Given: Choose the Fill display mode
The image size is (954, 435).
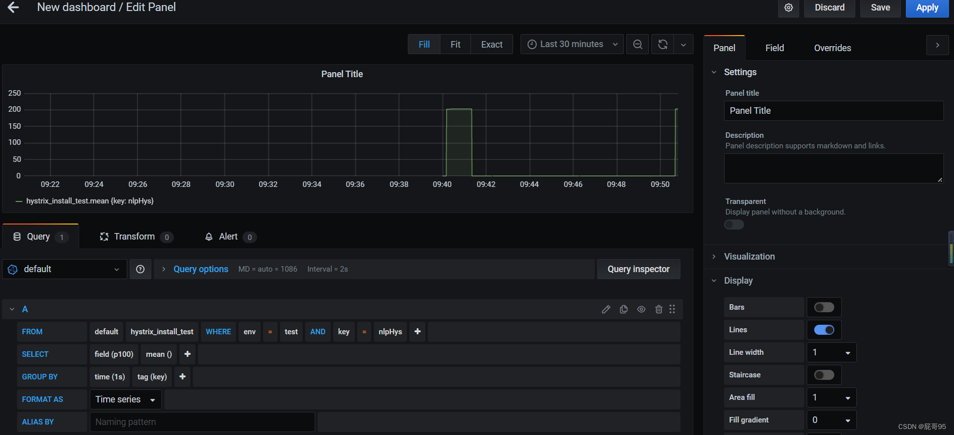Looking at the screenshot, I should 424,45.
